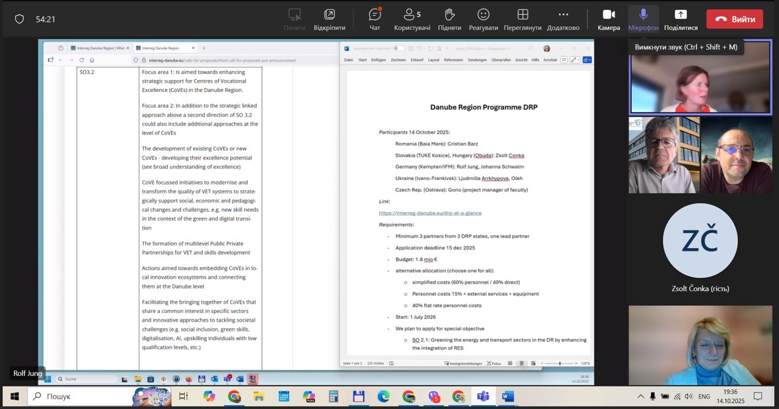The image size is (779, 409).
Task: Open the meeting Chat panel
Action: click(375, 19)
